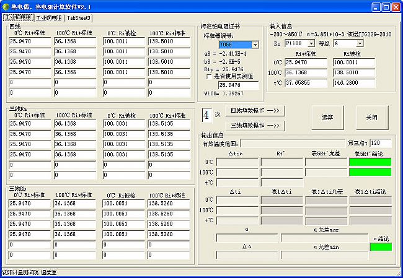Click the 100℃ 表5Rt'结论 green indicator

click(370, 172)
